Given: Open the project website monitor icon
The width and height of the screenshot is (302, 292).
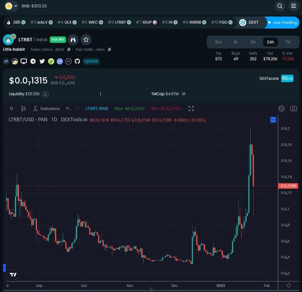Looking at the screenshot, I should pyautogui.click(x=24, y=62).
